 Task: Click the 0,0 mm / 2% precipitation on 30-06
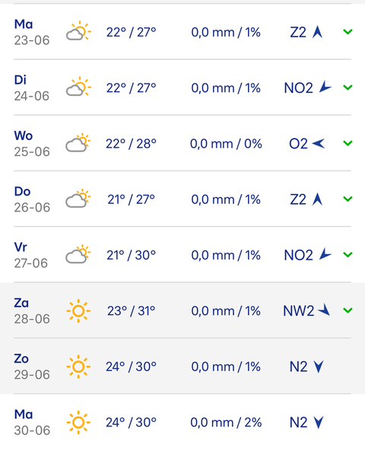226,422
